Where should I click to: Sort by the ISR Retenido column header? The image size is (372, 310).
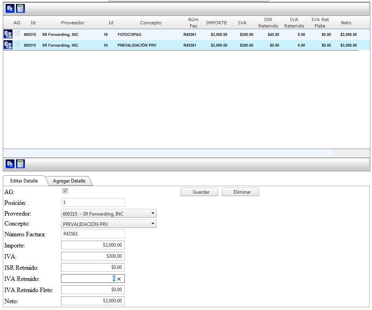click(x=268, y=23)
